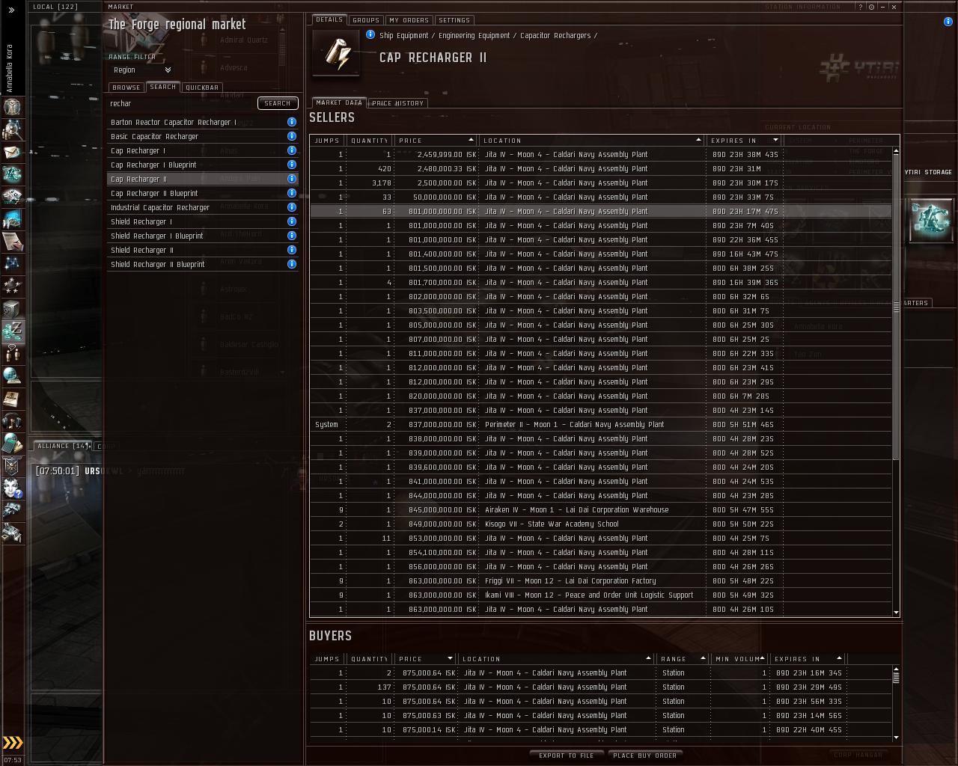Follow the Capacitor Rechargers breadcrumb link
Image resolution: width=958 pixels, height=766 pixels.
pos(555,35)
